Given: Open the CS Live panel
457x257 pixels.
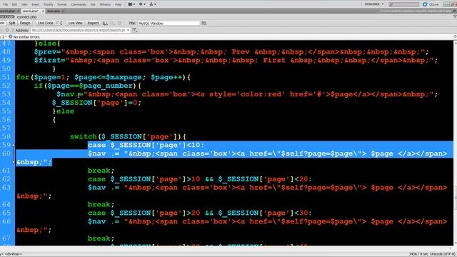Looking at the screenshot, I should tap(431, 4).
